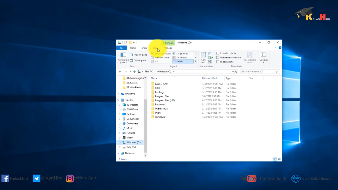Click New folder icon in quick access toolbar
338x190 pixels.
pyautogui.click(x=130, y=43)
